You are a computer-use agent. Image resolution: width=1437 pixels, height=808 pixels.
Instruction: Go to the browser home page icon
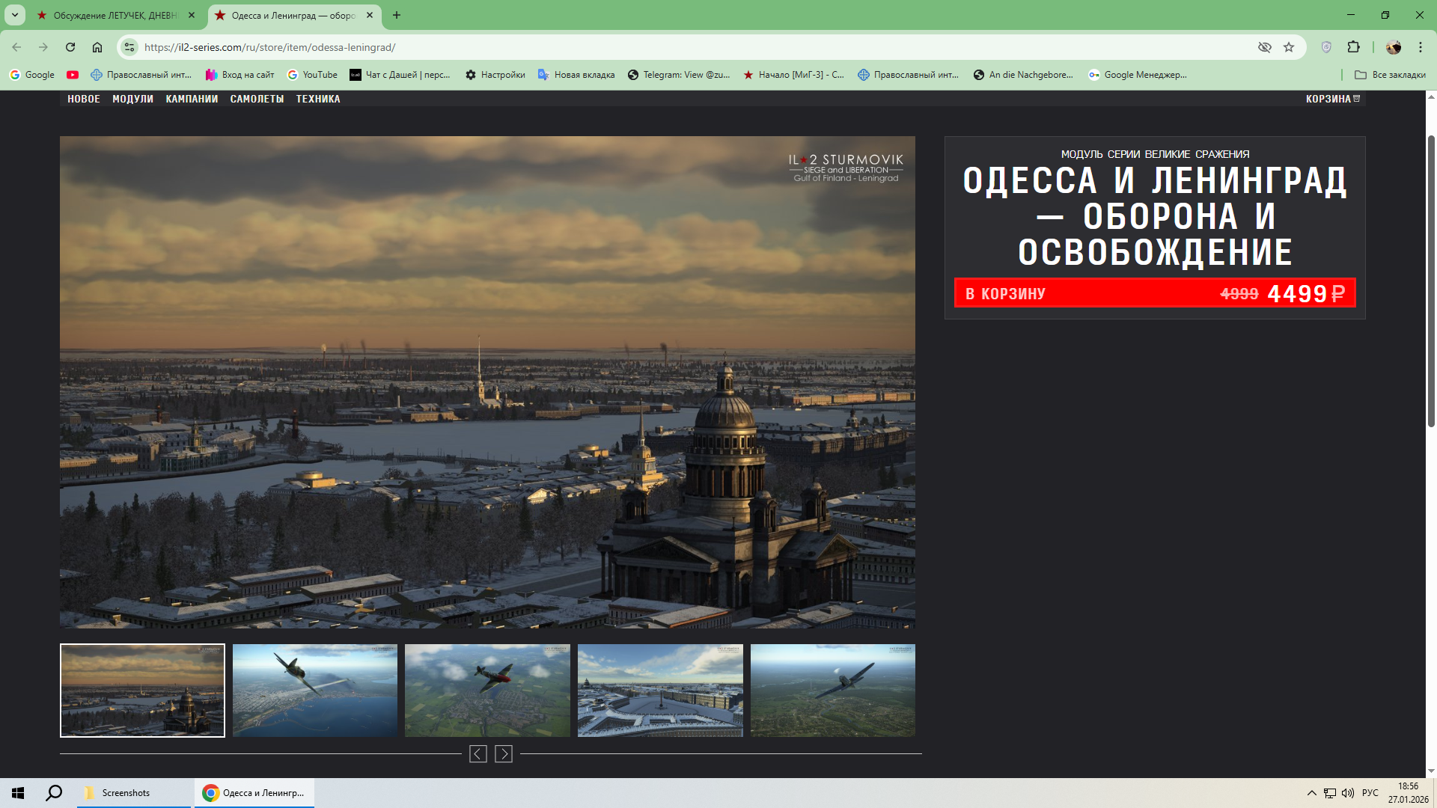click(97, 47)
